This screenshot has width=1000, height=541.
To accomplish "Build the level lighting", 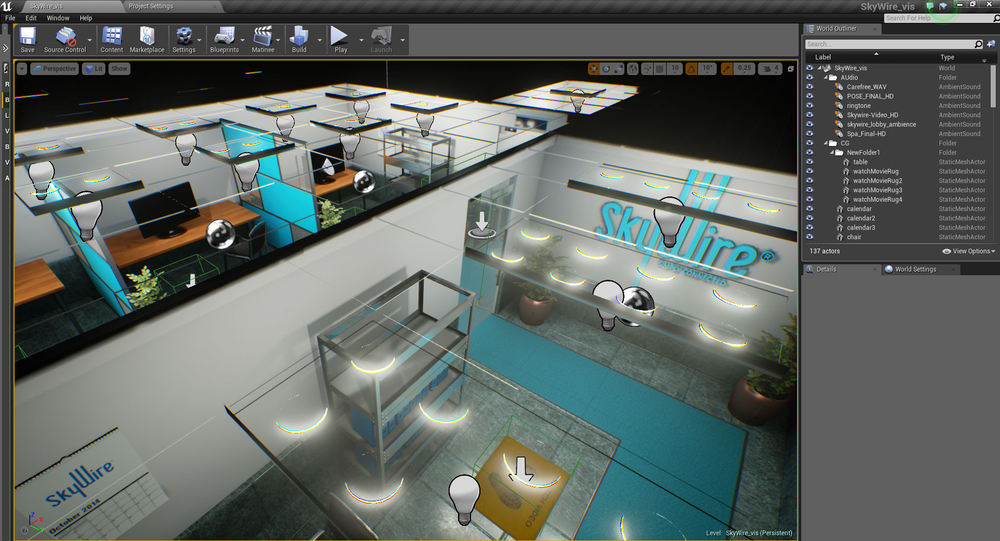I will tap(299, 40).
